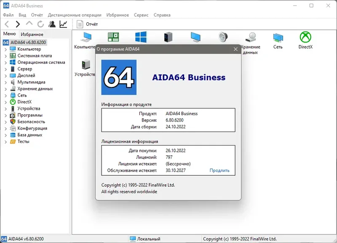The image size is (337, 243).
Task: Expand the Компьютер tree node
Action: click(5, 49)
